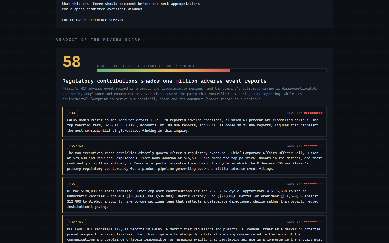Click the severity meter on the $190,000 contributions finding

313,184
